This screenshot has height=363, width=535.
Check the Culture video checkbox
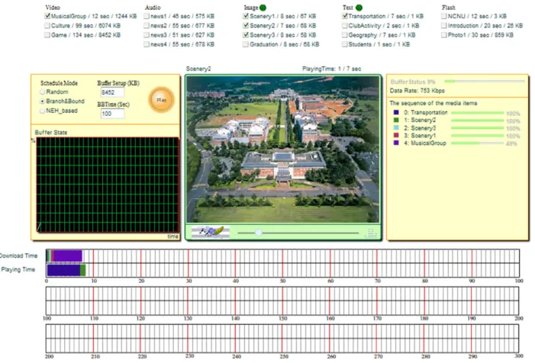47,26
